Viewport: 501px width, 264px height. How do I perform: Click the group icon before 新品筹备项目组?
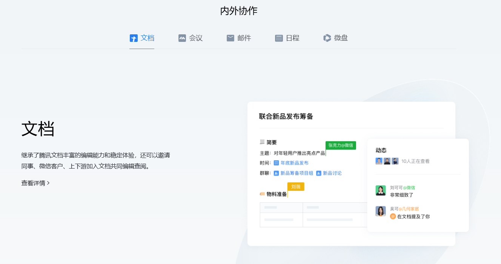[x=276, y=173]
